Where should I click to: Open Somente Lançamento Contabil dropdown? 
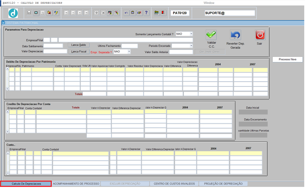pyautogui.click(x=191, y=34)
